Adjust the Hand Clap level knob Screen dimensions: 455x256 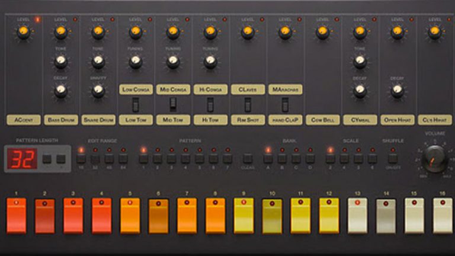tap(285, 32)
